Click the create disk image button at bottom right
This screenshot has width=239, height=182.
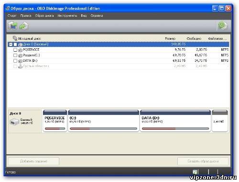tap(203, 161)
